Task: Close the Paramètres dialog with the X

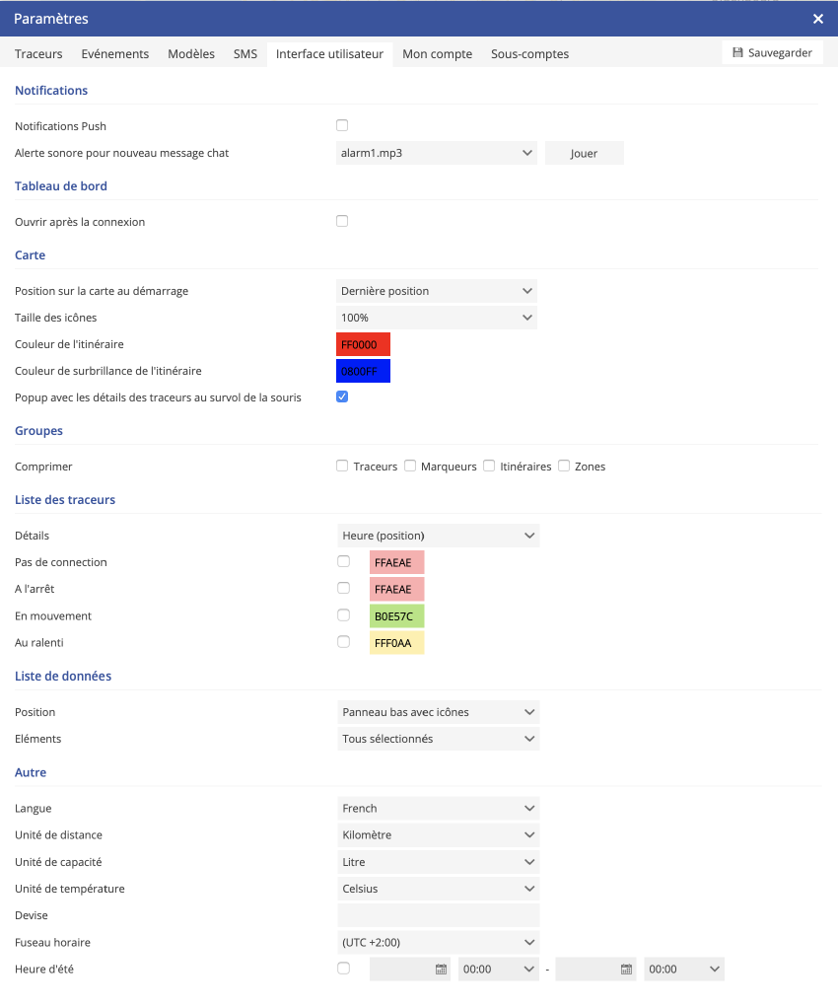Action: [x=817, y=19]
